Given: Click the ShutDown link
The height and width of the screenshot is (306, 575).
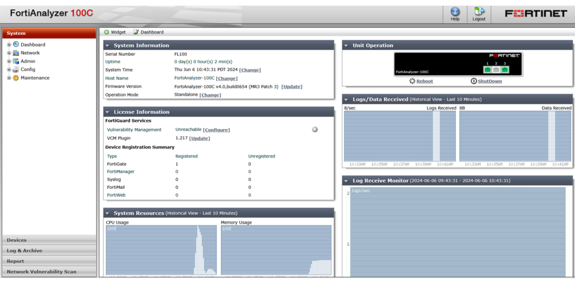Looking at the screenshot, I should [490, 81].
